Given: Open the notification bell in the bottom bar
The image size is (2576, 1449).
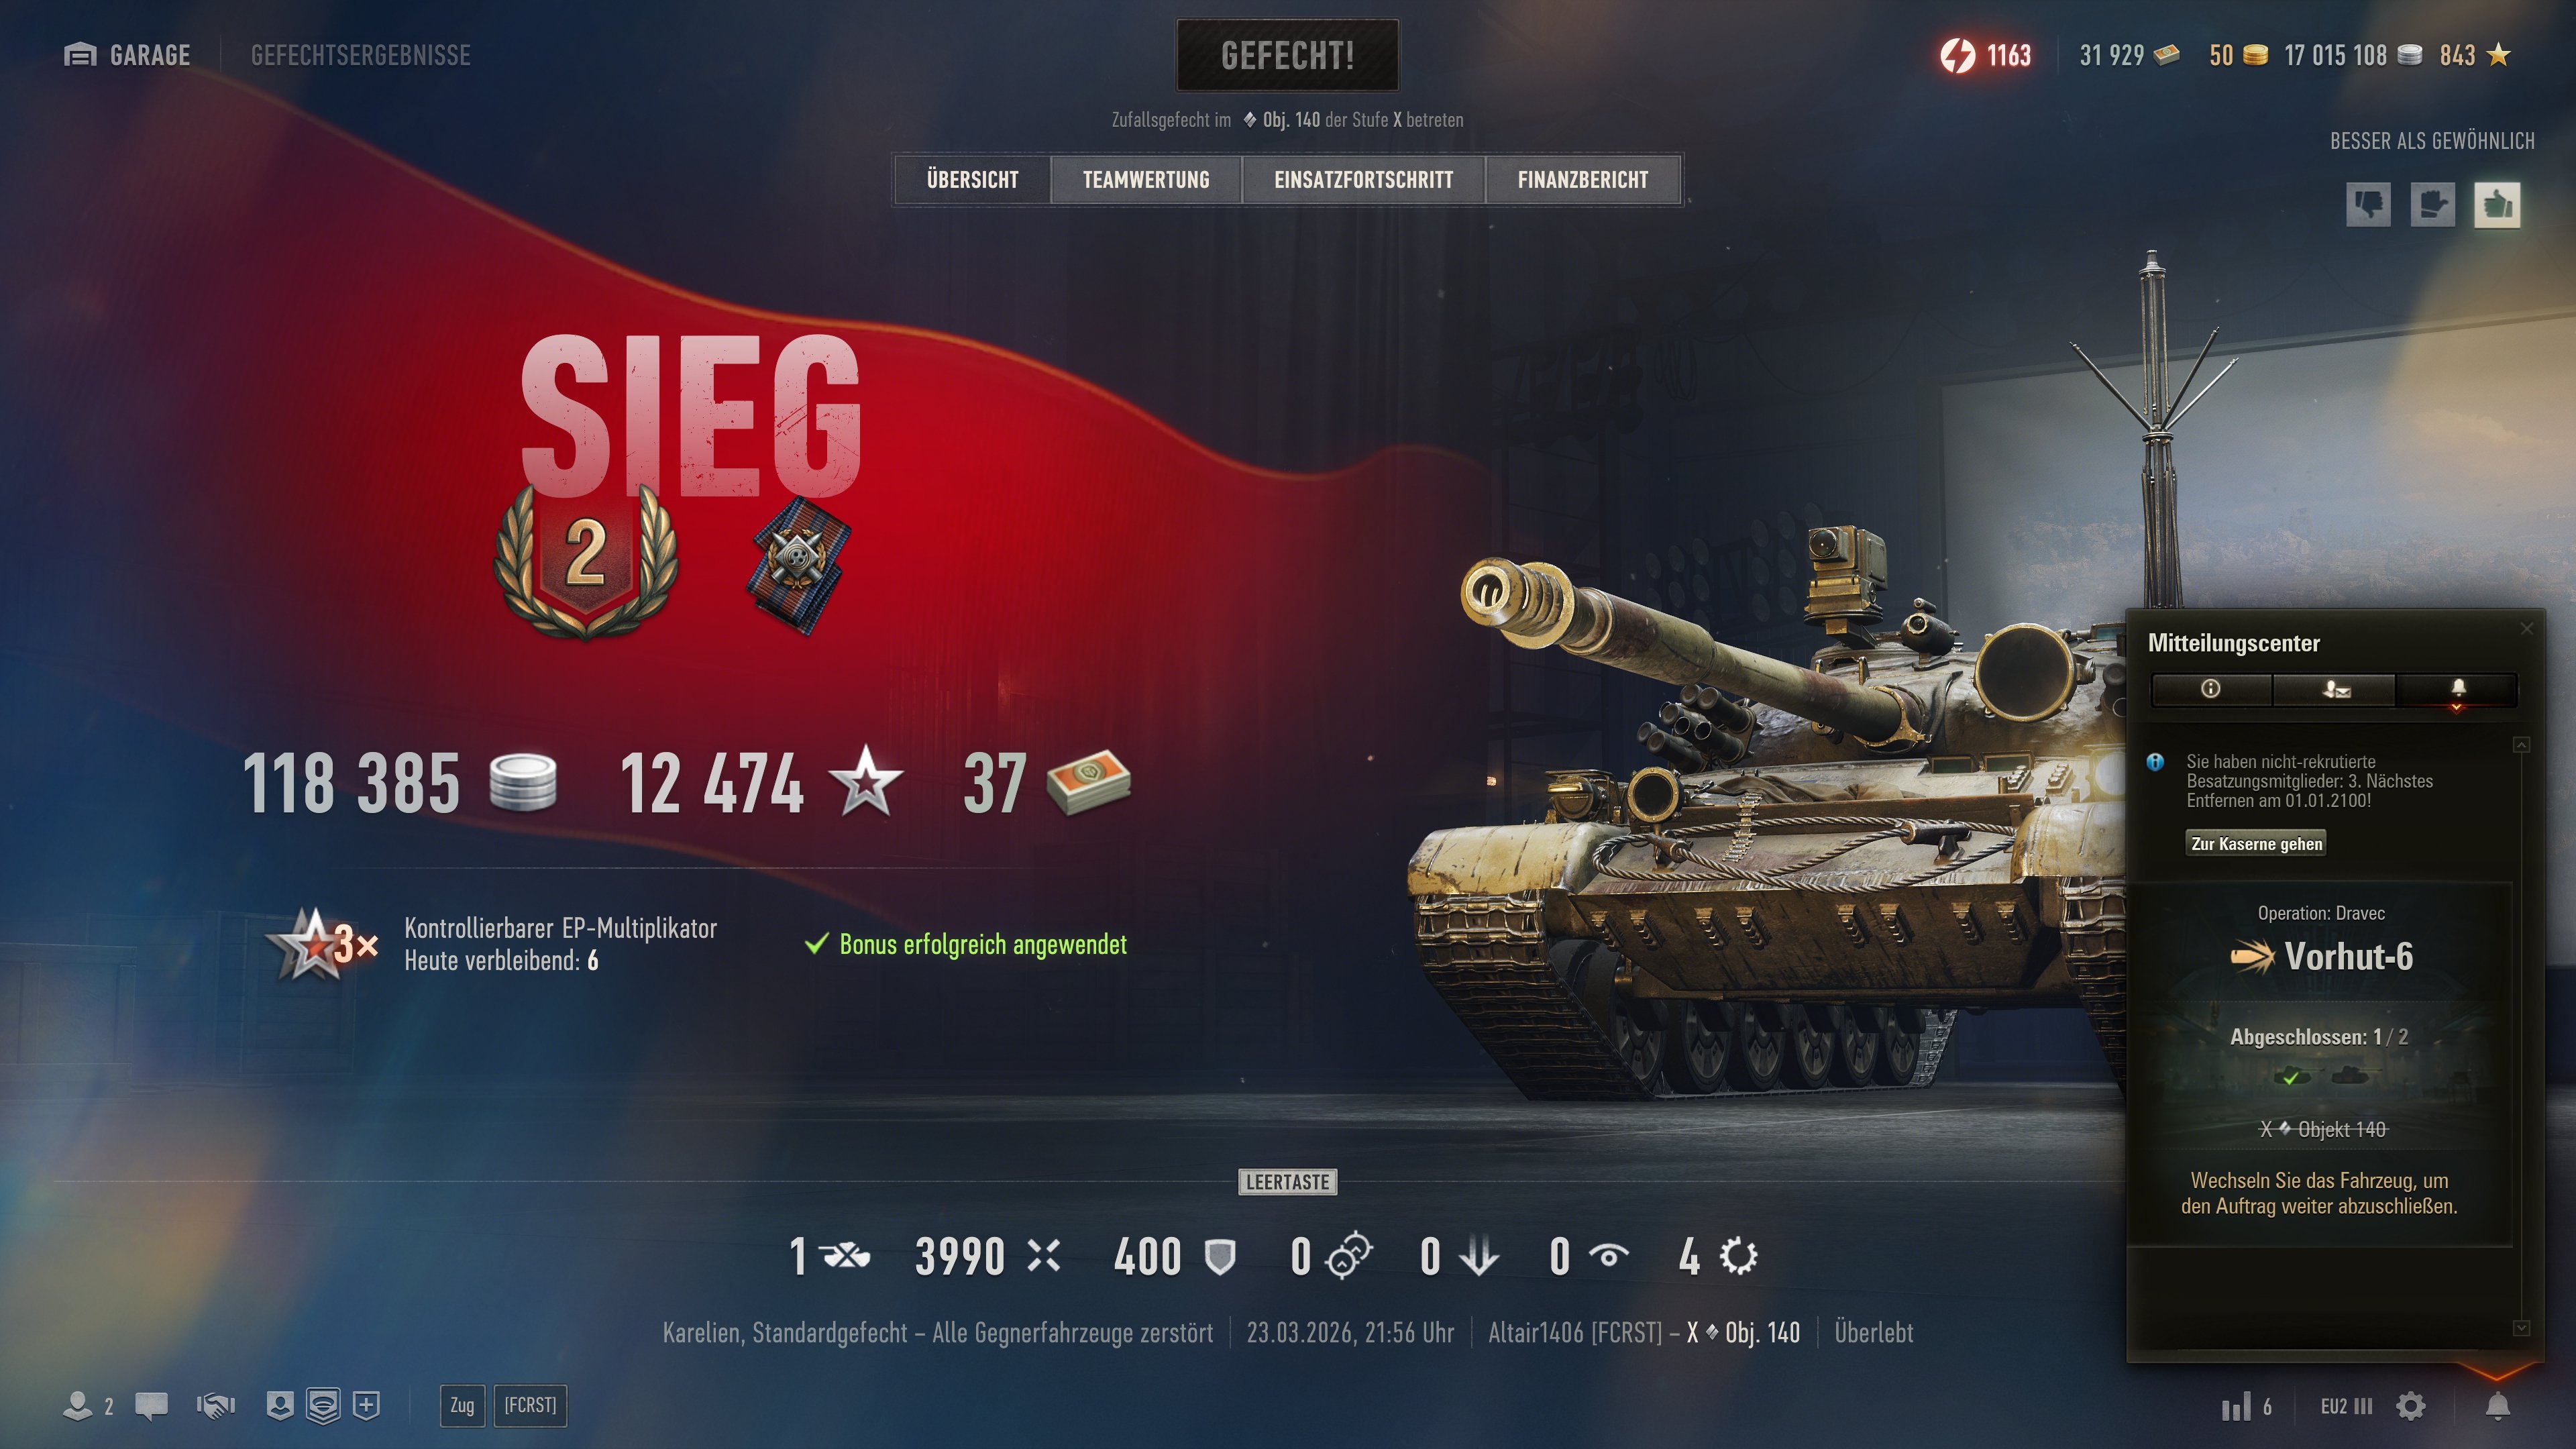Looking at the screenshot, I should tap(2497, 1407).
